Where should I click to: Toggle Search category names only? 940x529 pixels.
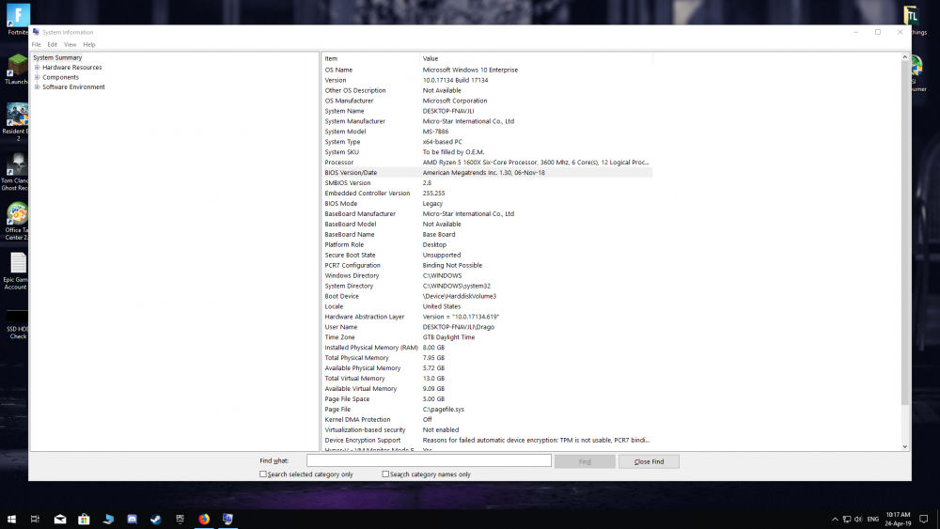click(385, 474)
